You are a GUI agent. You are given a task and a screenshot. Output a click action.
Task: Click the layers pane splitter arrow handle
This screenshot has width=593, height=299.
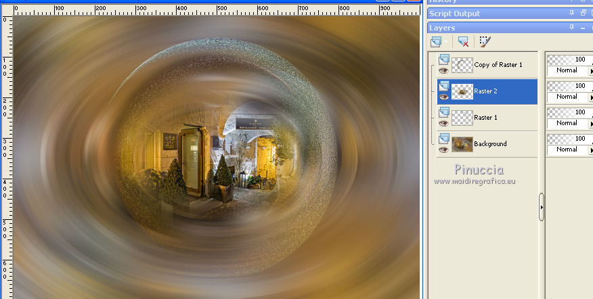coord(542,207)
